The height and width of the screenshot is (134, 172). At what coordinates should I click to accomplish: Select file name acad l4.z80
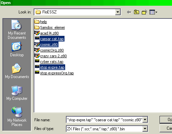pyautogui.click(x=49, y=33)
